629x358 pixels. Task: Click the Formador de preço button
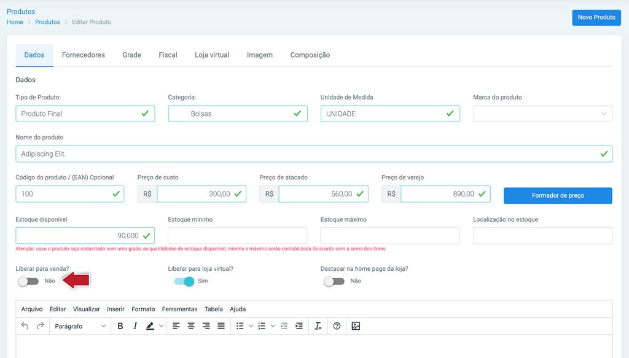(x=558, y=195)
